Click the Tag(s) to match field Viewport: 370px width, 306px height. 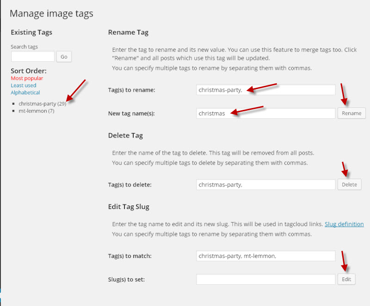(x=265, y=256)
